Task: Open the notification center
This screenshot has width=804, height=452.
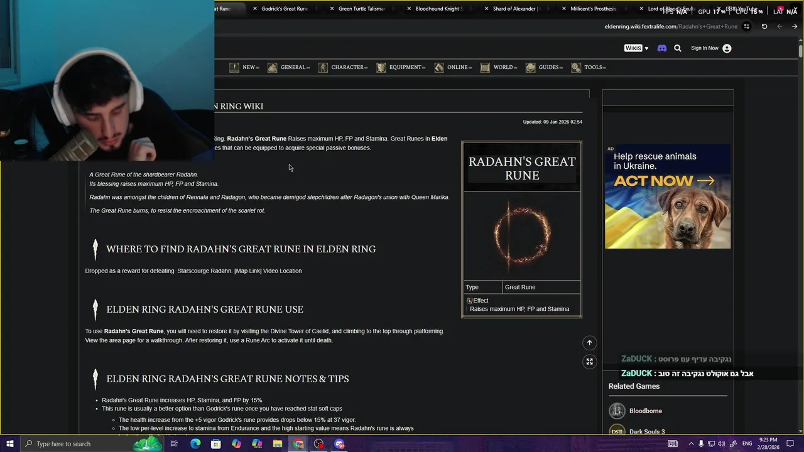Action: (790, 444)
